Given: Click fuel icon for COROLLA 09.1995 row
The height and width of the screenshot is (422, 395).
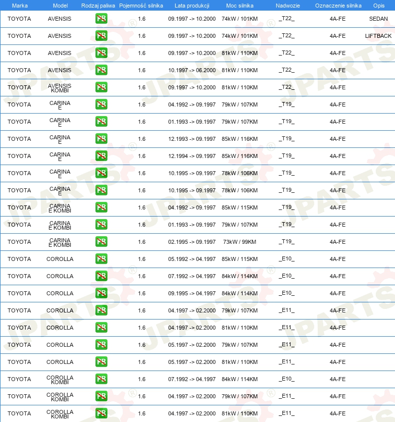Looking at the screenshot, I should click(x=101, y=293).
